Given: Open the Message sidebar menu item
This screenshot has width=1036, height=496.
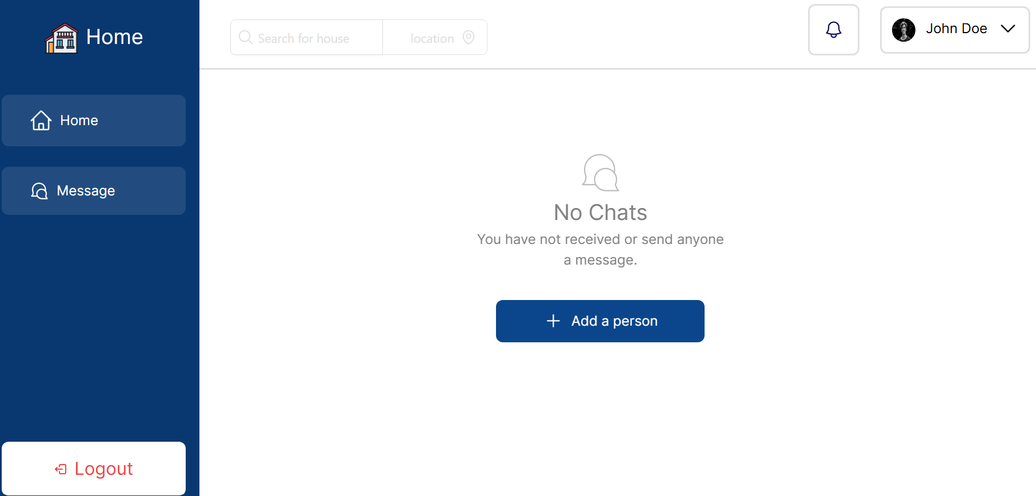Looking at the screenshot, I should [94, 191].
